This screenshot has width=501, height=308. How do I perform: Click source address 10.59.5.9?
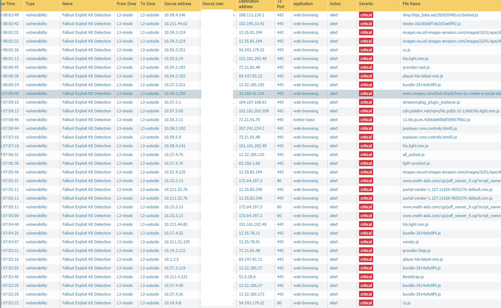[x=173, y=137]
